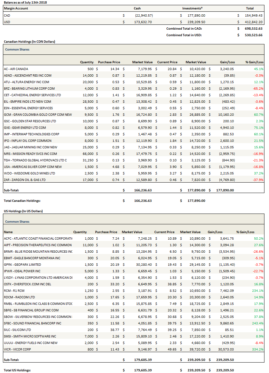Click the Canadian Common Shares section header

click(x=17, y=50)
